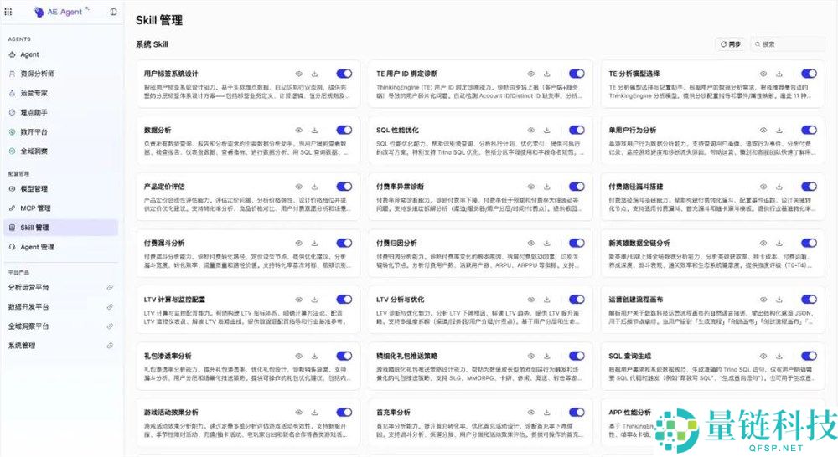Download the LTV 分析与优化 skill
The height and width of the screenshot is (457, 838).
coord(546,300)
